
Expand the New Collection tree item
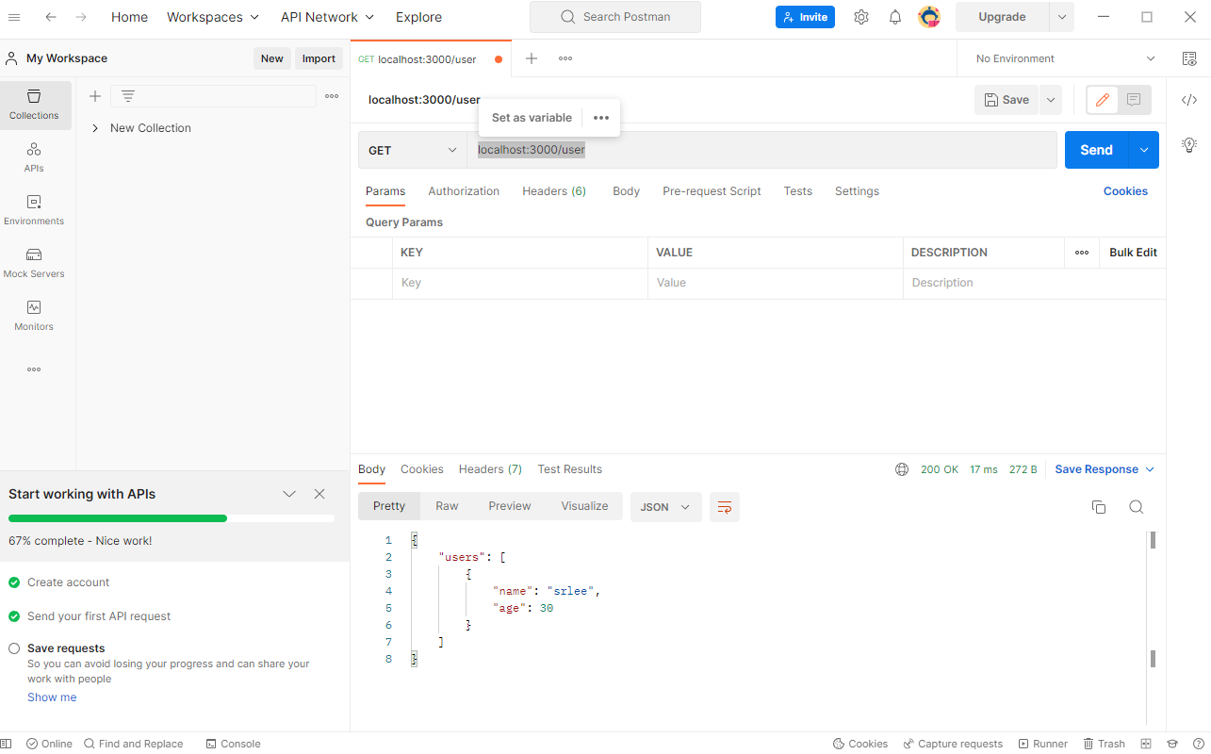(x=95, y=128)
